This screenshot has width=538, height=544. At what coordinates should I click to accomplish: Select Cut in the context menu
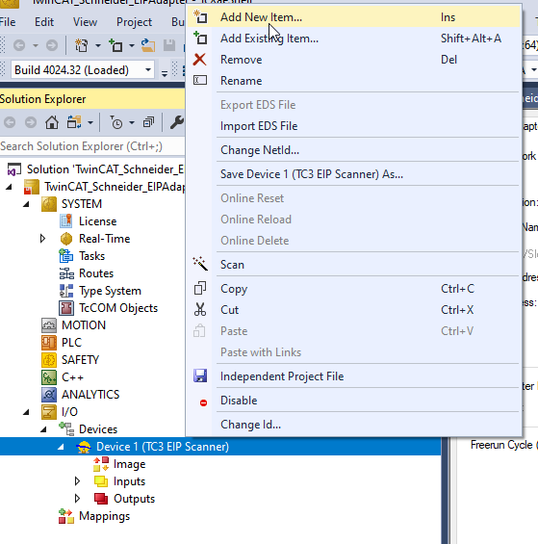(x=354, y=310)
